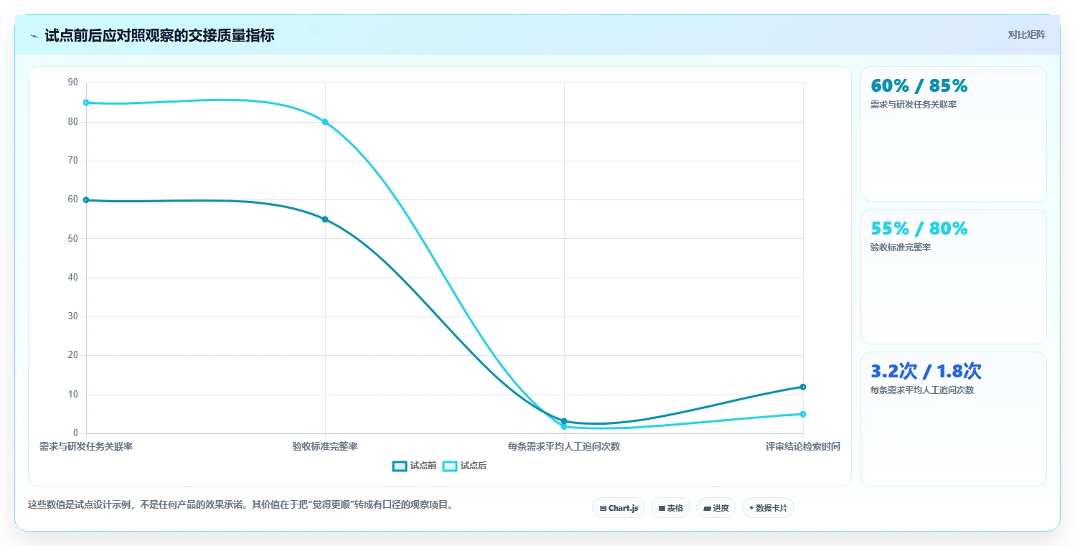Open the 55% / 80% data card
Viewport: 1075px width, 546px height.
pos(953,276)
